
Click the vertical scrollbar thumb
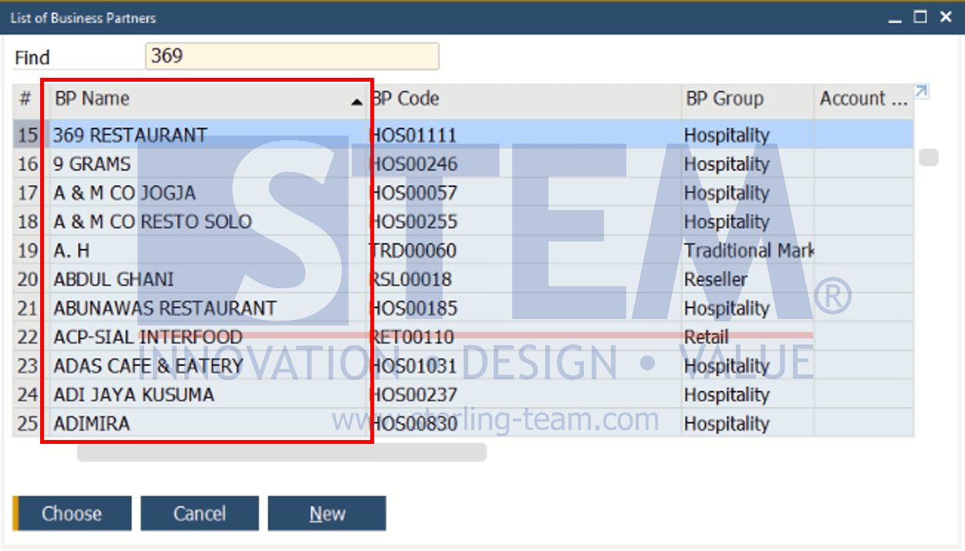929,157
